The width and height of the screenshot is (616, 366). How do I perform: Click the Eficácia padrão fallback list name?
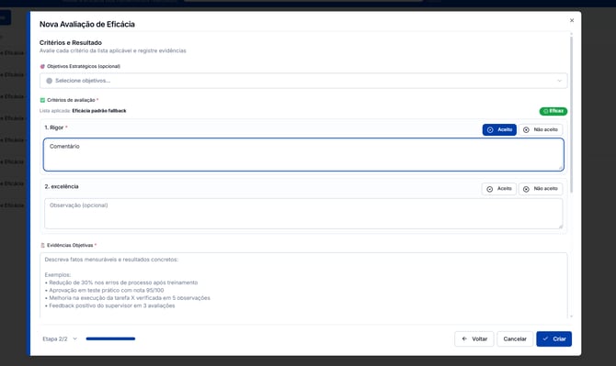[99, 111]
